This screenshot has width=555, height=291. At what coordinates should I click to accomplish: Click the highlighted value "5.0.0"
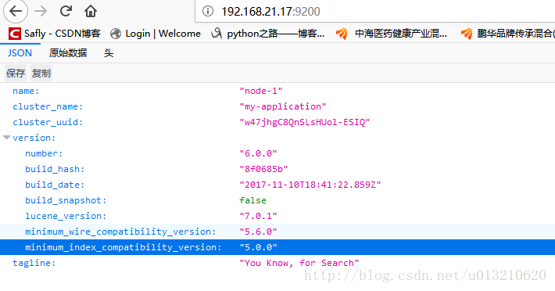(x=259, y=247)
